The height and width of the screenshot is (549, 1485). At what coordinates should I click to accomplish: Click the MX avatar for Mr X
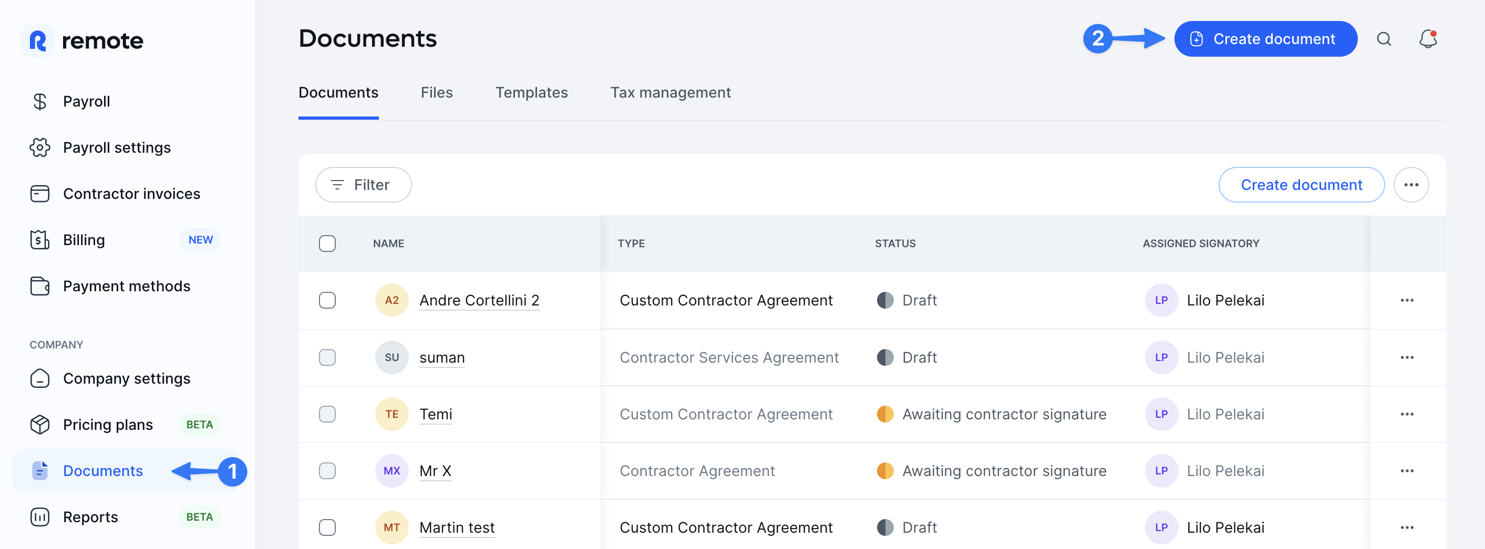[x=391, y=471]
